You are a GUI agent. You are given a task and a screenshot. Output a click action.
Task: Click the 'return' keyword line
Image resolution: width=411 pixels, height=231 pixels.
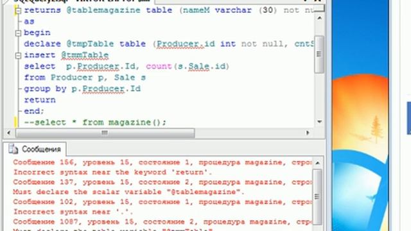[40, 100]
